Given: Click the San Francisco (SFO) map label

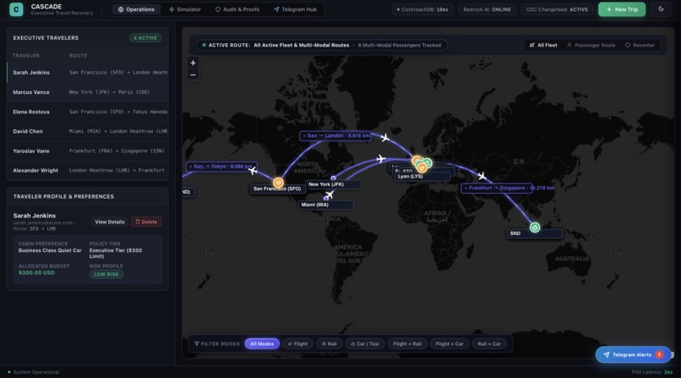Looking at the screenshot, I should click(277, 189).
